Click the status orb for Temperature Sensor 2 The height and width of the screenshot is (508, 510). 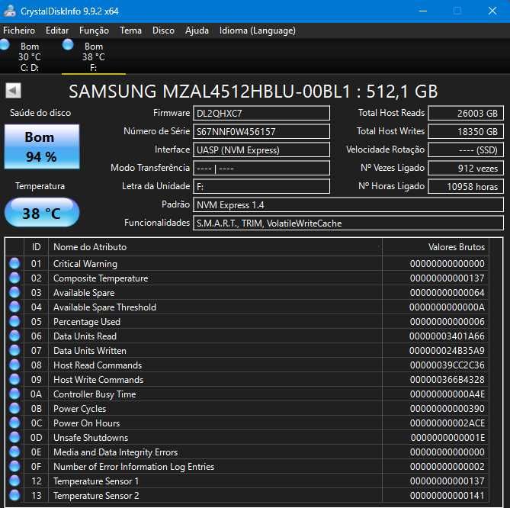click(x=14, y=495)
